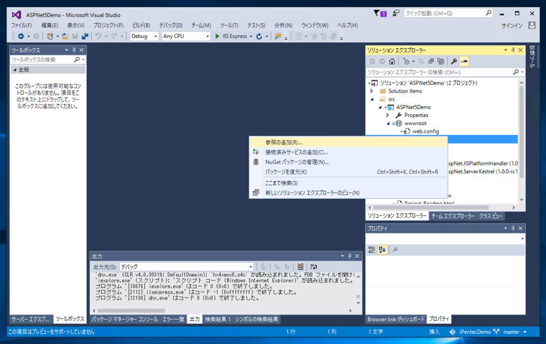Click the Clear All icon in the Output toolbar
The width and height of the screenshot is (546, 344).
pyautogui.click(x=300, y=266)
